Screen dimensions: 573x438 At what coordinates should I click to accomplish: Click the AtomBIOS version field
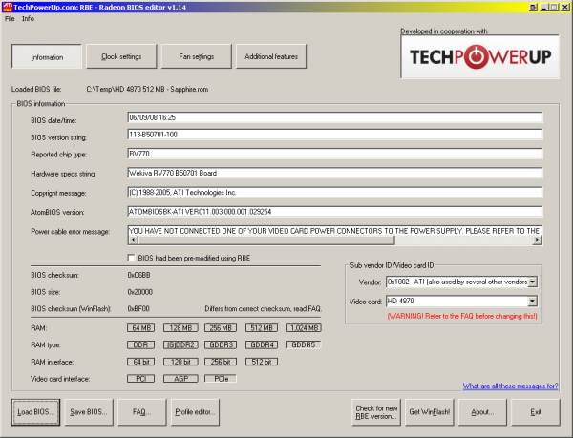click(x=335, y=212)
